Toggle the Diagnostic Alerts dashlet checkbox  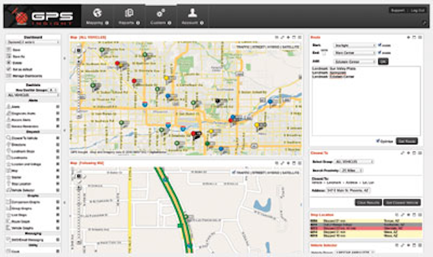pos(58,113)
